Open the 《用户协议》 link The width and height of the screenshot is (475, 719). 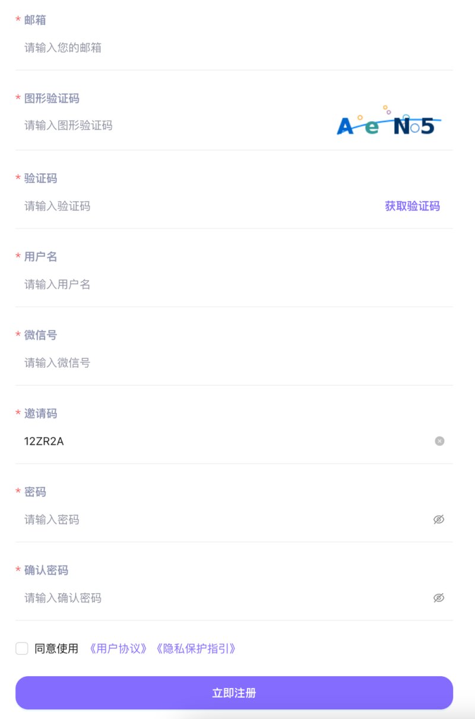118,648
